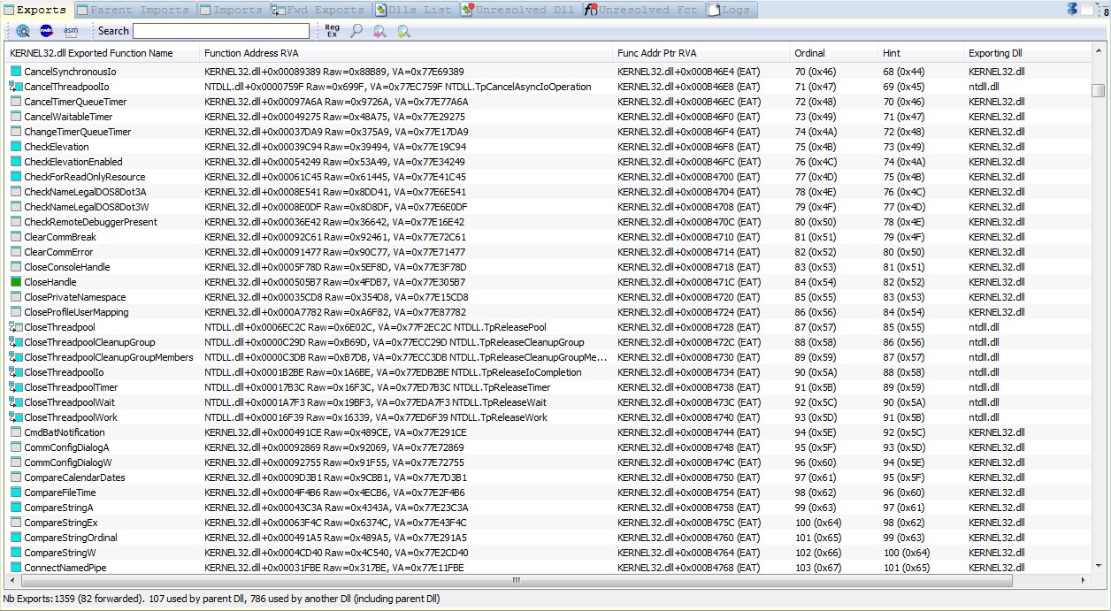Click the cyan icon beside CompareStringW

point(15,553)
